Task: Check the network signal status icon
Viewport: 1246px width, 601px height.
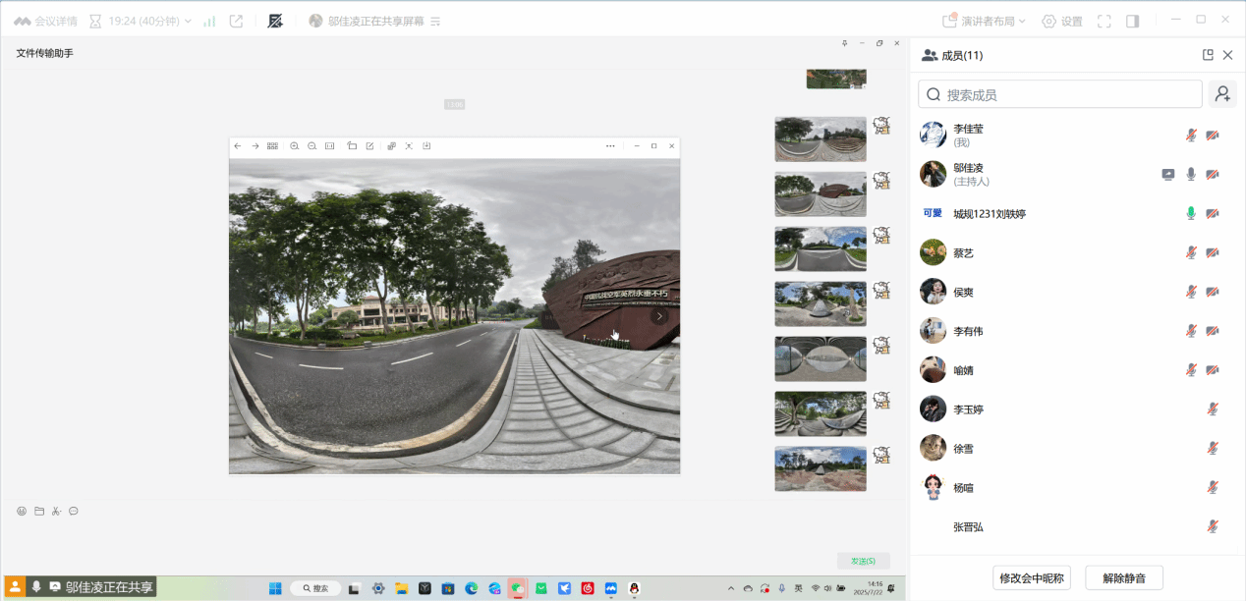Action: 209,21
